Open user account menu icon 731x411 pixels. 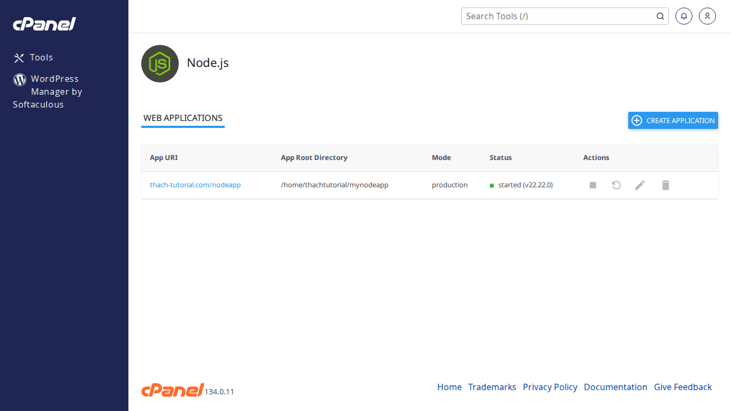pyautogui.click(x=707, y=16)
